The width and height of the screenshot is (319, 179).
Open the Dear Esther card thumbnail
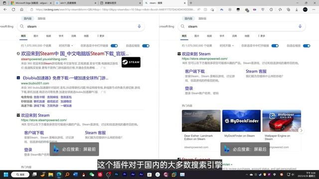click(x=201, y=121)
